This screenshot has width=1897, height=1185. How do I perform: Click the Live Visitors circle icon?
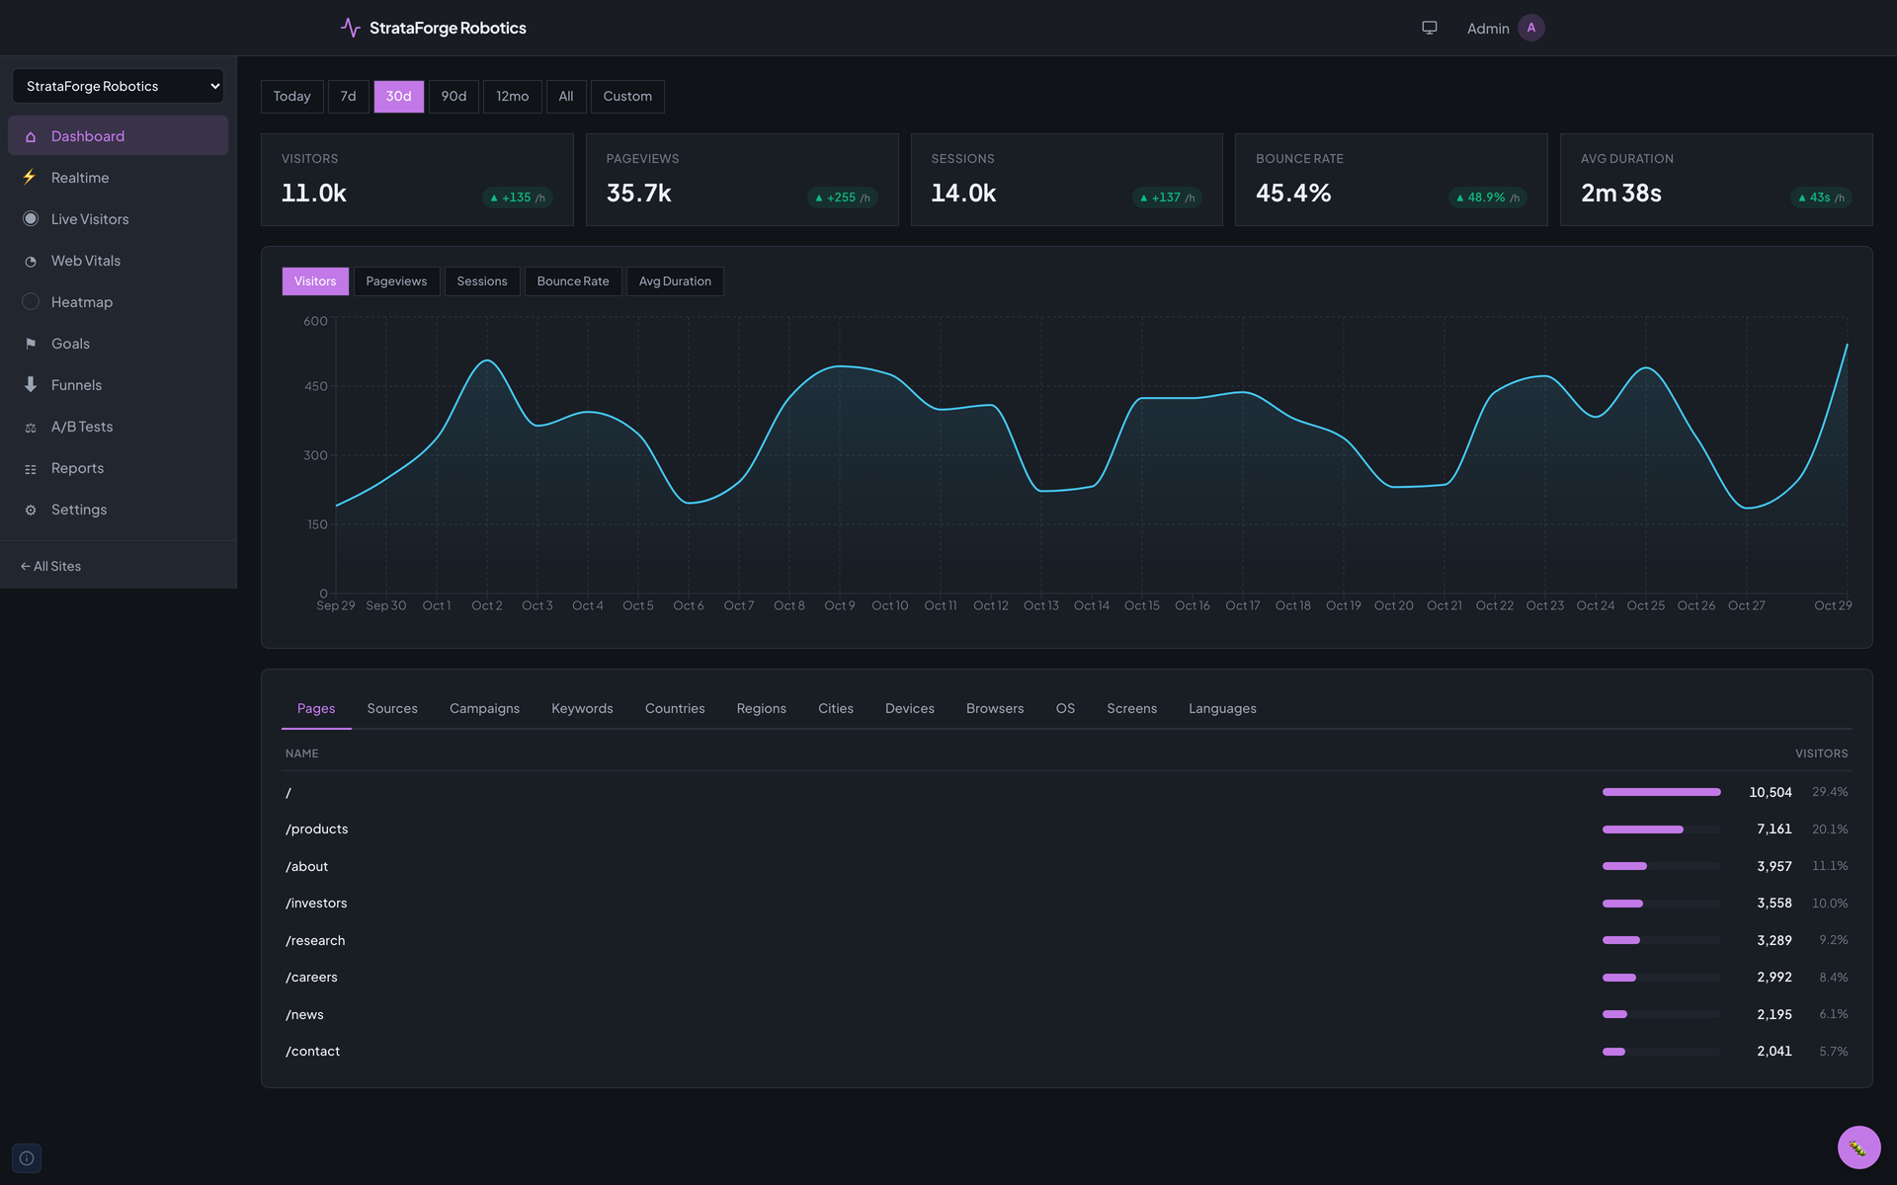31,219
